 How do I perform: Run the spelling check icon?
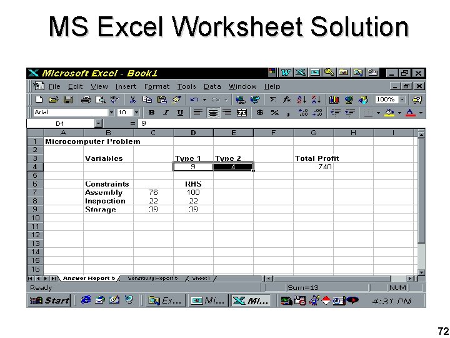click(x=114, y=100)
